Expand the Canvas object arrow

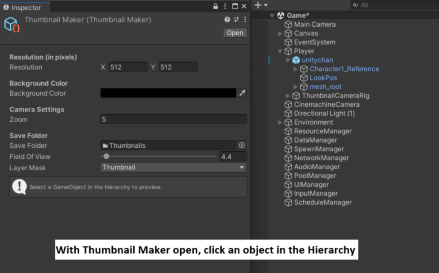[280, 34]
